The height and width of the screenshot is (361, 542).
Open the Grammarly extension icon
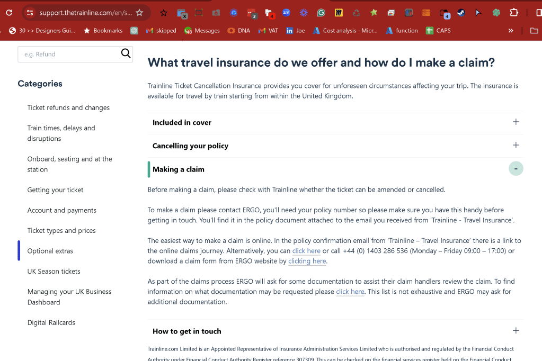(321, 13)
